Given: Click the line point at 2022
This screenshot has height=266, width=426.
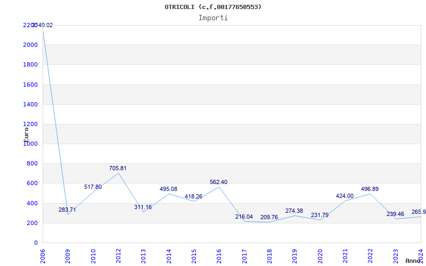Looking at the screenshot, I should tap(370, 194).
